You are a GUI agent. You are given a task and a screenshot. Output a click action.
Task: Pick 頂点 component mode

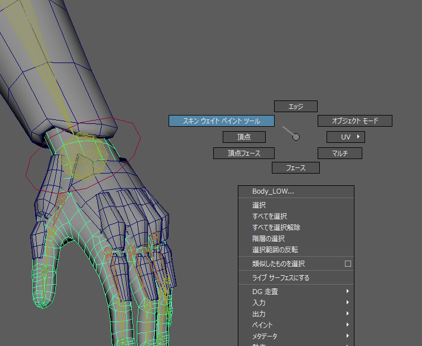point(243,137)
